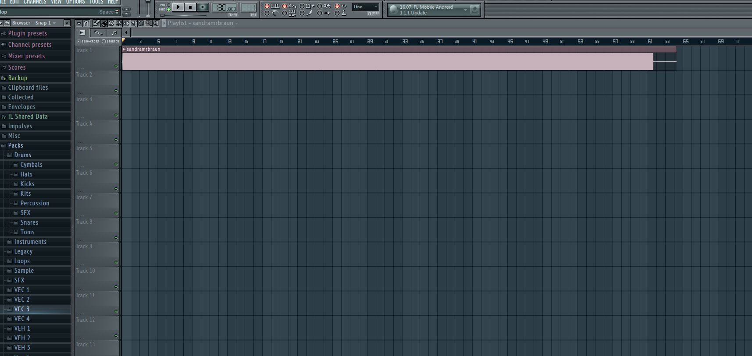Viewport: 752px width, 356px height.
Task: Switch to Pattern mode with PAT light
Action: 168,5
